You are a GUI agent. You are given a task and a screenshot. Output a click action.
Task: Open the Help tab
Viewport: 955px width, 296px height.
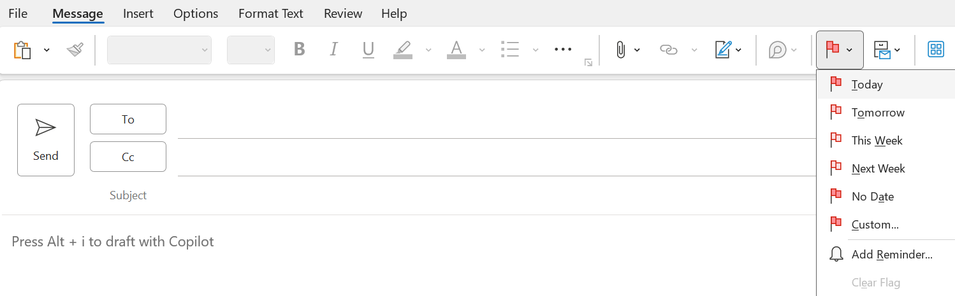(x=394, y=13)
